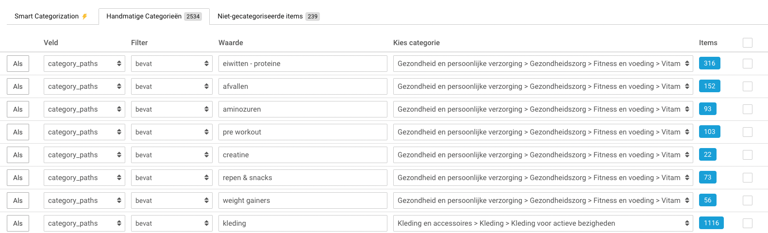
Task: Click the blue 1116 items badge
Action: 711,223
